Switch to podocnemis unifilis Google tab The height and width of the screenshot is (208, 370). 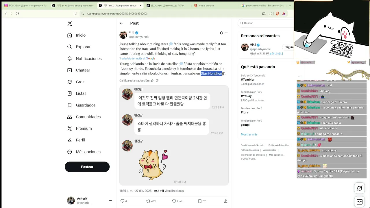[262, 5]
